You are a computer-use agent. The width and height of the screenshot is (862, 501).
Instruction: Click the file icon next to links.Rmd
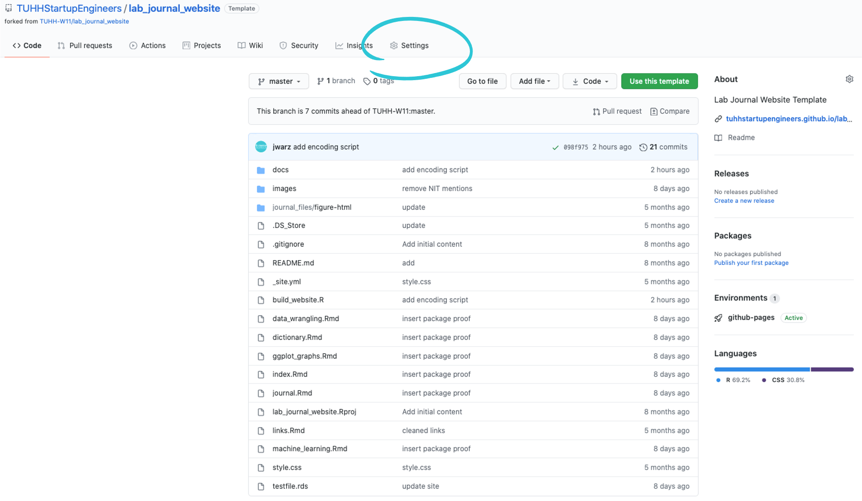pos(261,431)
